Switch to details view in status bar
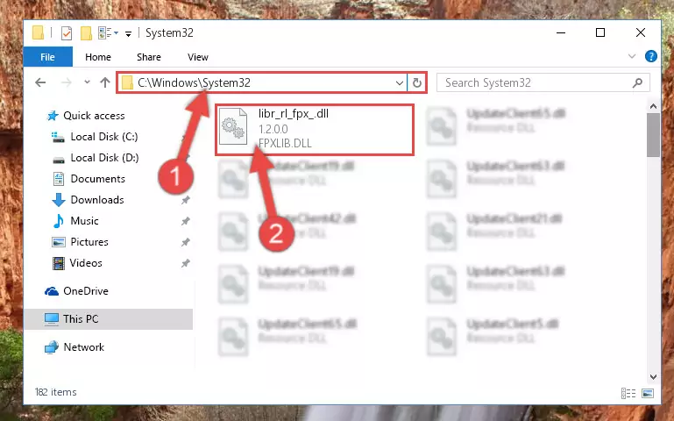The image size is (674, 421). click(x=628, y=393)
